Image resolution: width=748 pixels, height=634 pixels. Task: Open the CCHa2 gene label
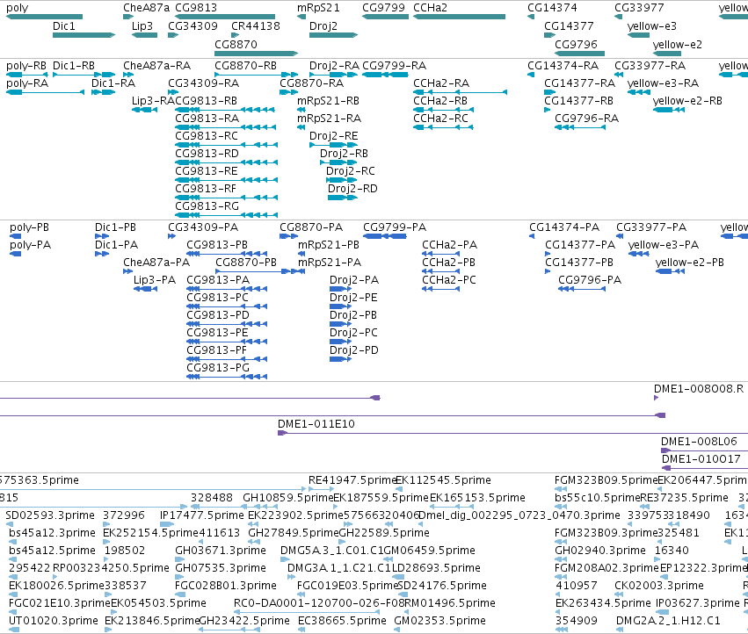pyautogui.click(x=430, y=8)
